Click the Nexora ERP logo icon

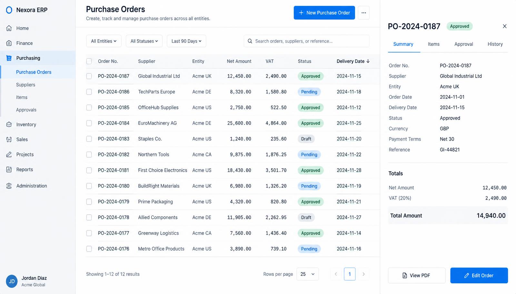tap(9, 10)
